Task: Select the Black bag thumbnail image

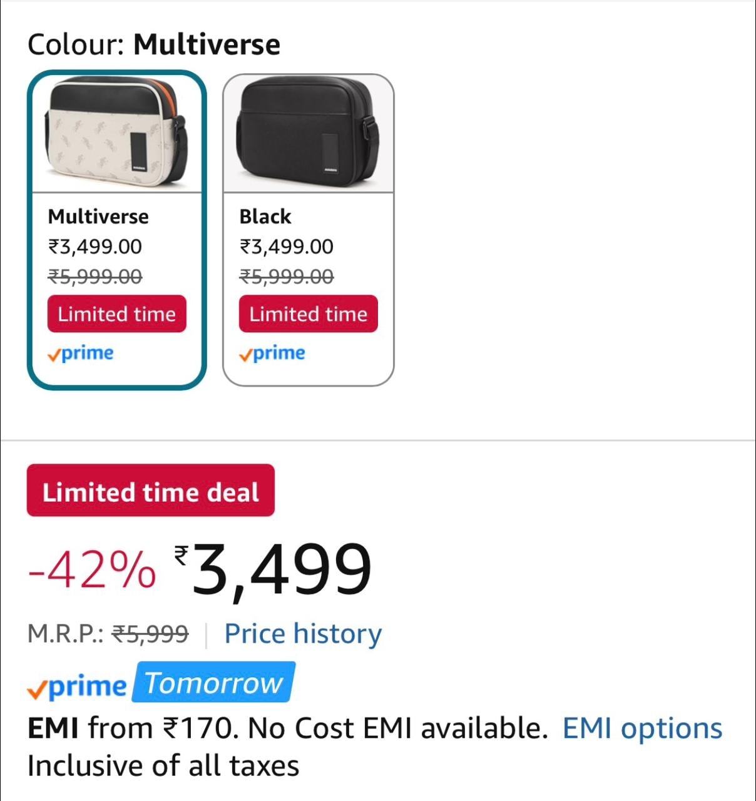Action: click(x=309, y=133)
